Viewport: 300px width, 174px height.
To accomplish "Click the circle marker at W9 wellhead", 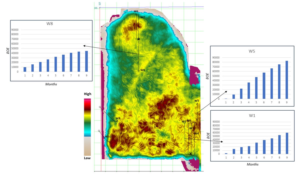I will click(117, 121).
